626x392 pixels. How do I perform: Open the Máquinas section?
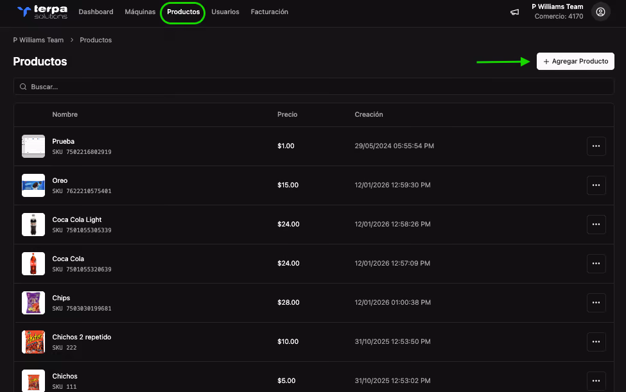[x=140, y=12]
